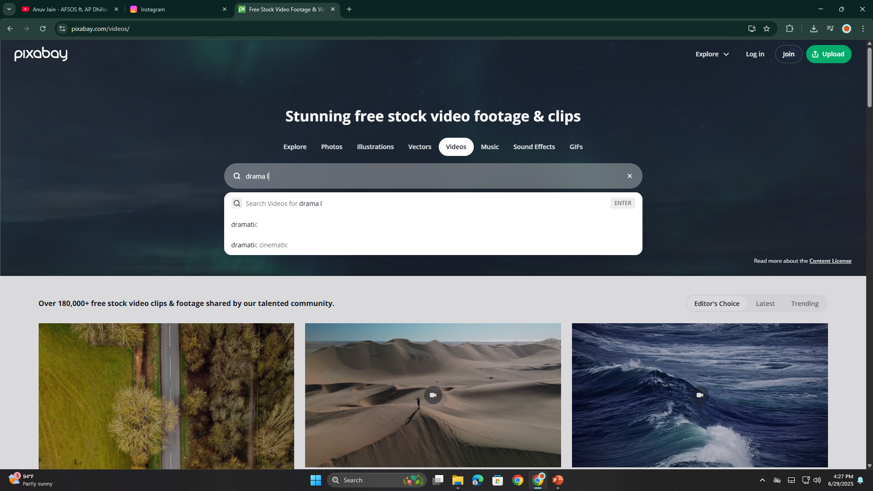Click the video camera icon on the ocean thumbnail
This screenshot has height=491, width=873.
700,395
